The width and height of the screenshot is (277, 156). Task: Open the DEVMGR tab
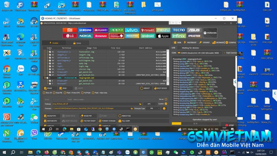tap(218, 43)
